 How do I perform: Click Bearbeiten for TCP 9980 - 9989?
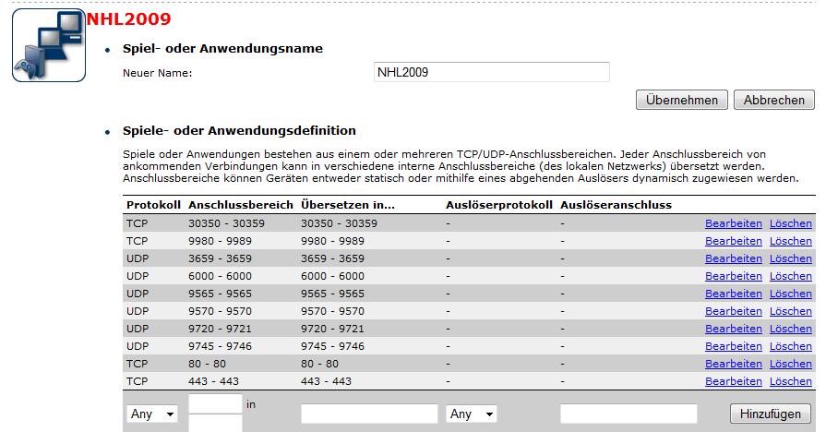pyautogui.click(x=734, y=241)
